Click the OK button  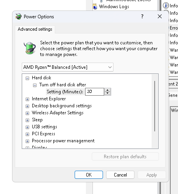(x=89, y=175)
